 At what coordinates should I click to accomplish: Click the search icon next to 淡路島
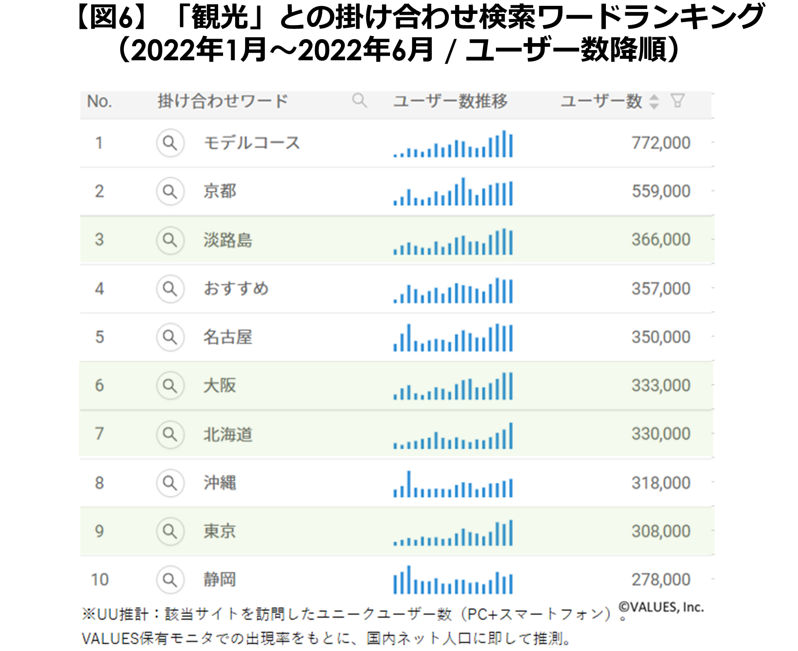[170, 240]
